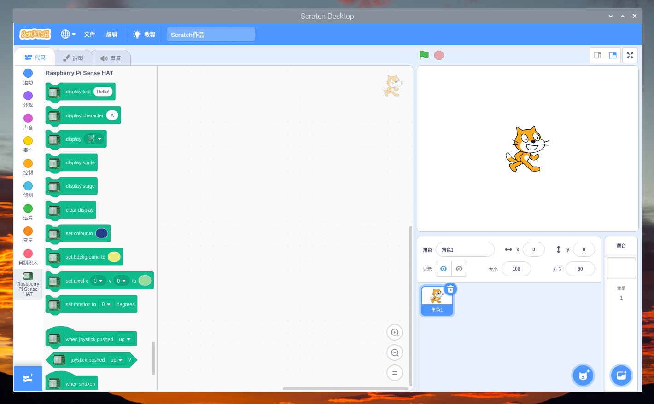Click the block palette vertical scrollbar

153,358
